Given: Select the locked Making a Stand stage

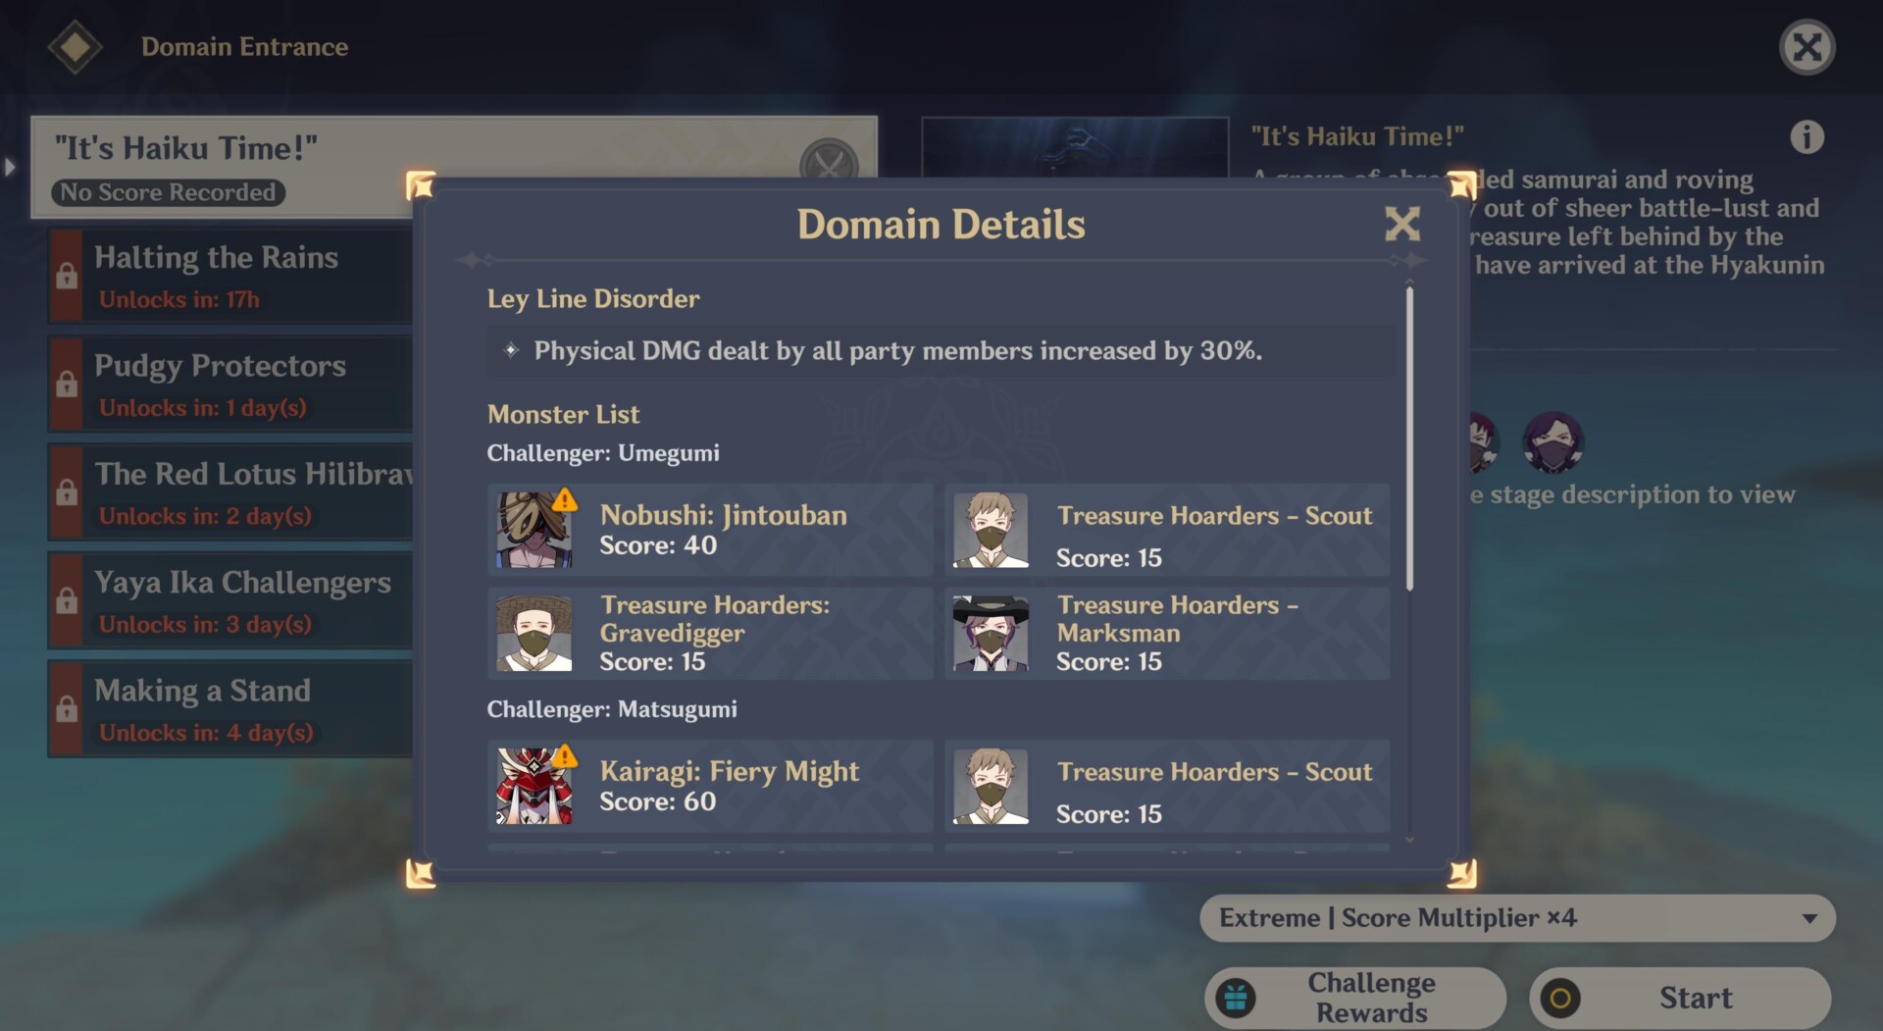Looking at the screenshot, I should (x=230, y=709).
